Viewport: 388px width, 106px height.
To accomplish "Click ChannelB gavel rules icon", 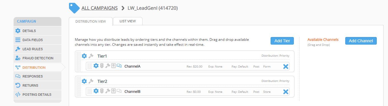I will 108,91.
